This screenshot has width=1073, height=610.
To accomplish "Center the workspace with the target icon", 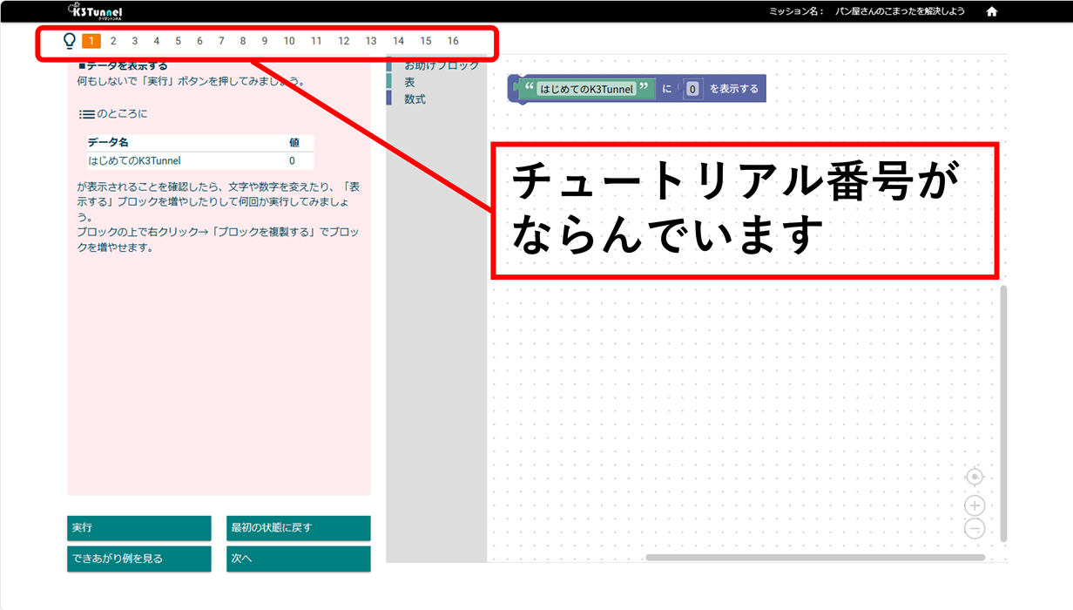I will tap(975, 477).
